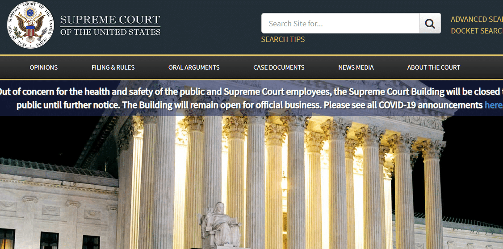503x249 pixels.
Task: Open the Docket Search link
Action: [x=477, y=31]
